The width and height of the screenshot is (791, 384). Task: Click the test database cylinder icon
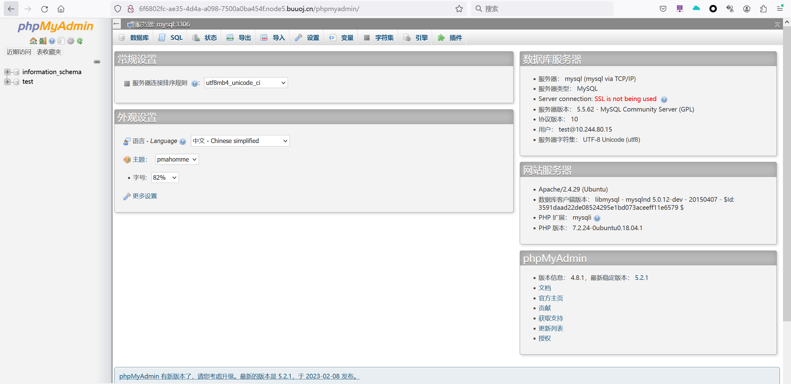[16, 82]
